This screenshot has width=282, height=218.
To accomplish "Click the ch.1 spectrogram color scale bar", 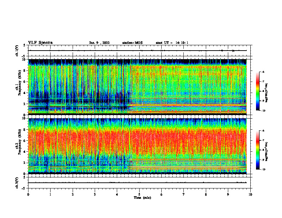I will 258,91.
